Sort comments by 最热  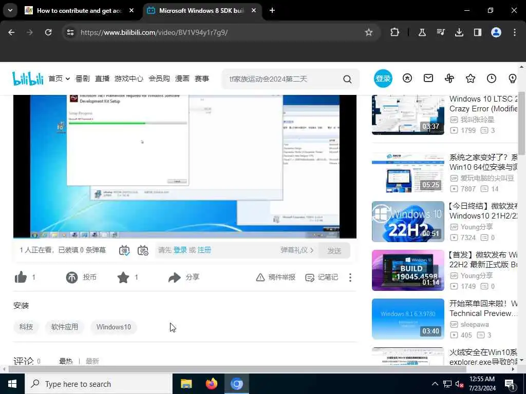(x=66, y=361)
